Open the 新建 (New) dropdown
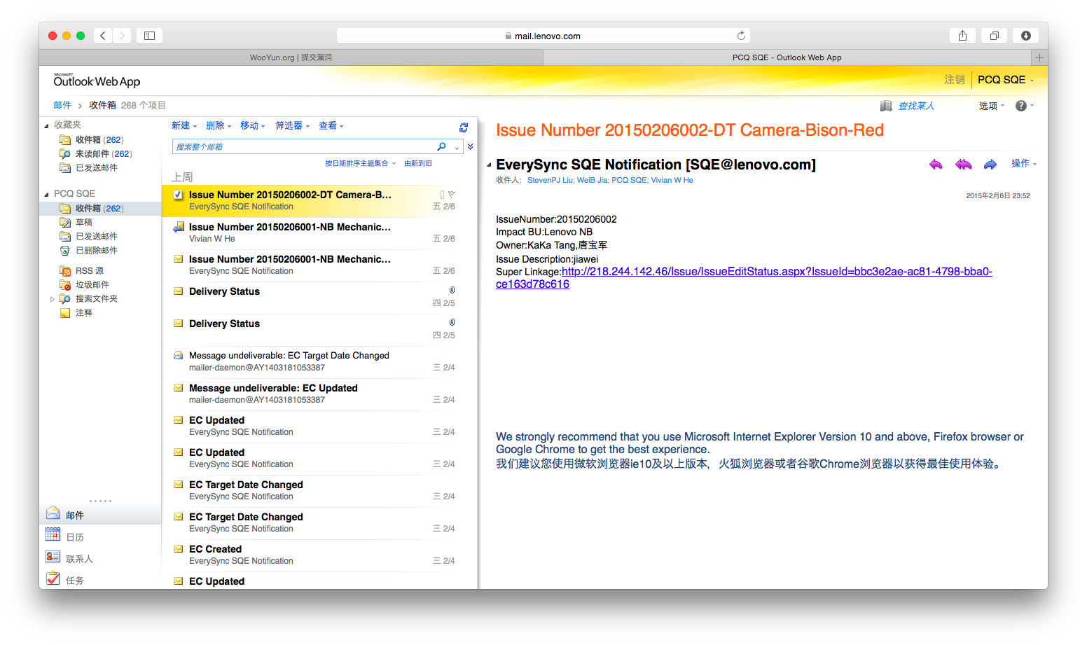The image size is (1087, 645). pos(184,125)
